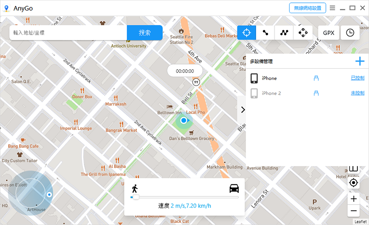Zoom out on the map
Viewport: 369px width, 225px height.
tap(353, 211)
